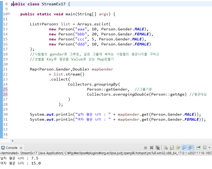Click the class name StreamEx17
The height and width of the screenshot is (169, 212).
coord(54,4)
